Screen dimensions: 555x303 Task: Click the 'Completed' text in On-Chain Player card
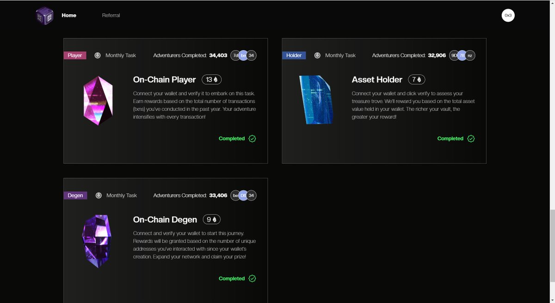tap(232, 139)
